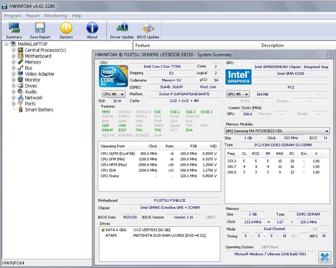Close System Summary with the blue X button
The height and width of the screenshot is (268, 336).
tap(325, 257)
